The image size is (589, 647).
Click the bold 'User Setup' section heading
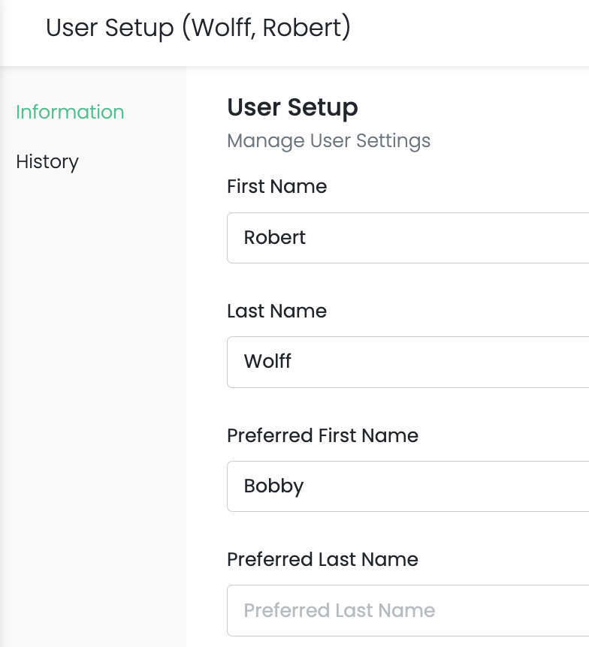tap(292, 107)
